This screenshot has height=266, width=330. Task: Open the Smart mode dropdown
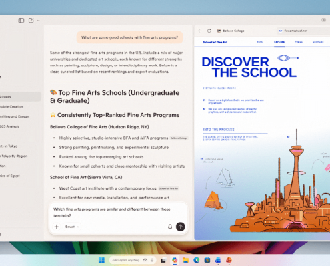tap(72, 227)
